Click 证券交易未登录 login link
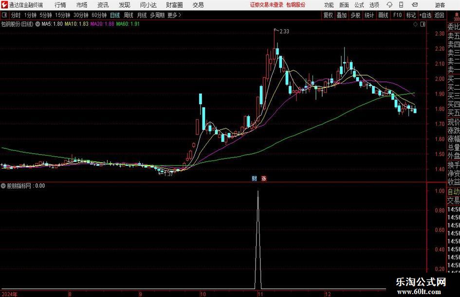 point(266,5)
